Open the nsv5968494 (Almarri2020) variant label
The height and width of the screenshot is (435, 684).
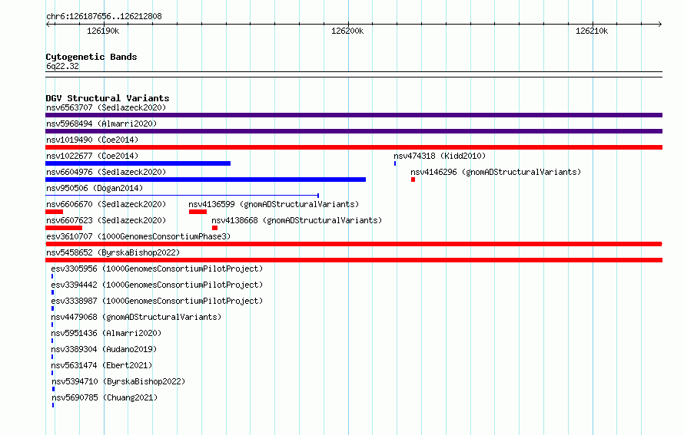tap(101, 124)
